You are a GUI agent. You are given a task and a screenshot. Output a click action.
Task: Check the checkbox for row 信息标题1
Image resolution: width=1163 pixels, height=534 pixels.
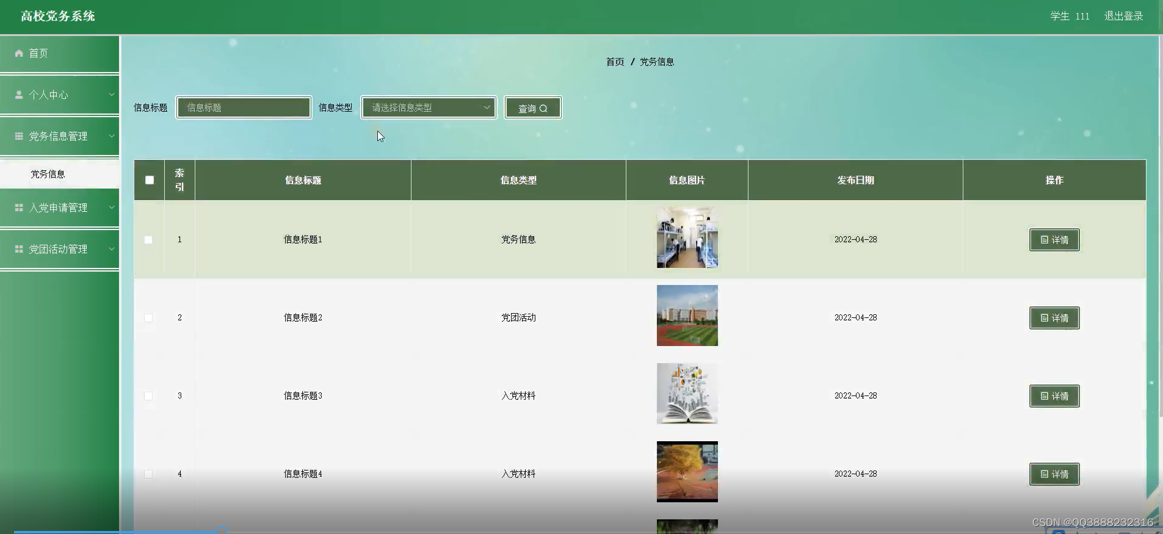pos(148,240)
